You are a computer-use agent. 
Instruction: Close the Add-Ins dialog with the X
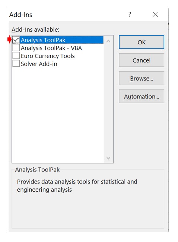coord(155,15)
